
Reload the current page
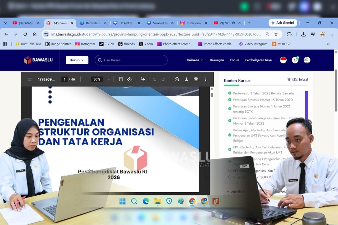25,34
